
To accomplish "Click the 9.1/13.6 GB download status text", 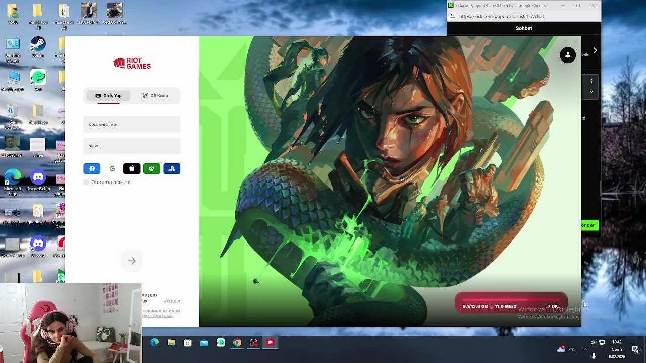I will tap(490, 306).
